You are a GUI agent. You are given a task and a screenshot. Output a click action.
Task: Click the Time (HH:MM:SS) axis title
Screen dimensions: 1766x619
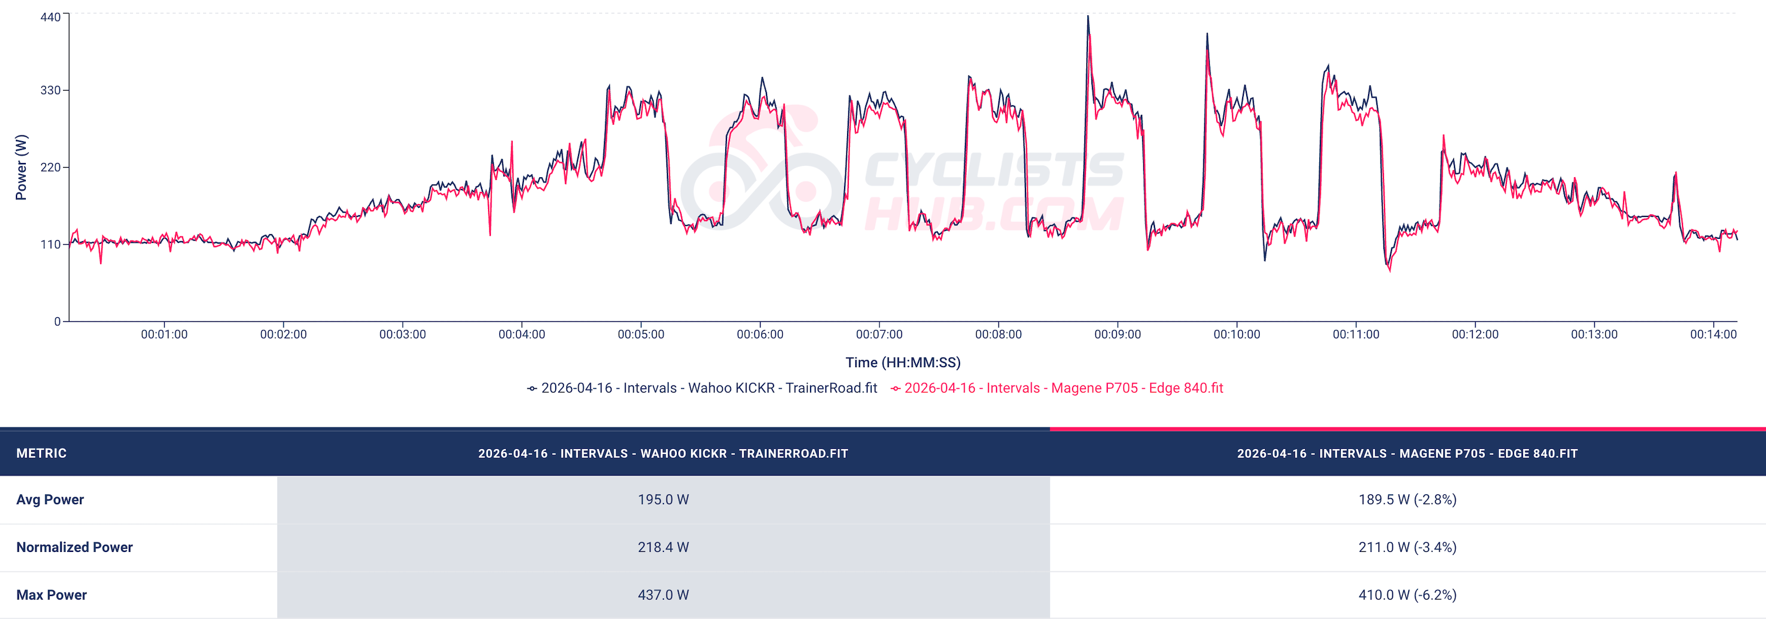902,362
